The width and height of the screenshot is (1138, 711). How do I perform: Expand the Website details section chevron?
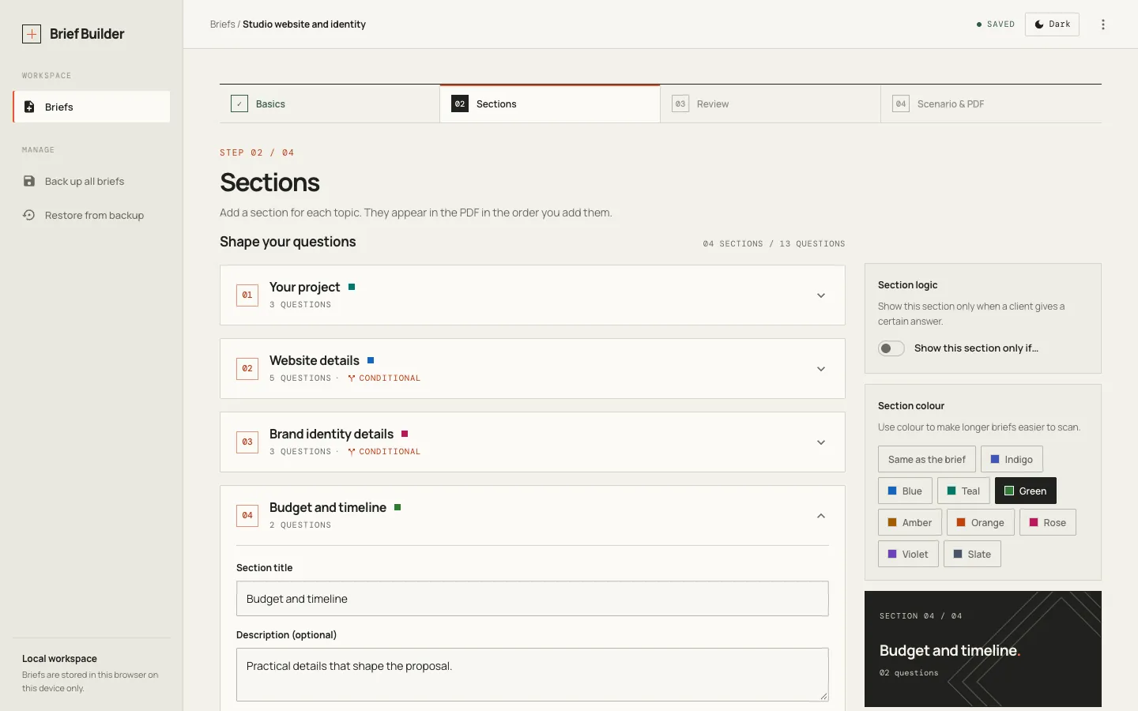tap(821, 369)
